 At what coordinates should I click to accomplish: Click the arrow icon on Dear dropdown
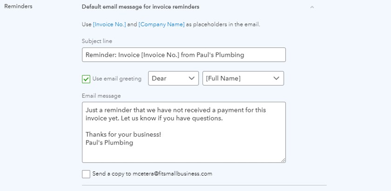click(191, 78)
